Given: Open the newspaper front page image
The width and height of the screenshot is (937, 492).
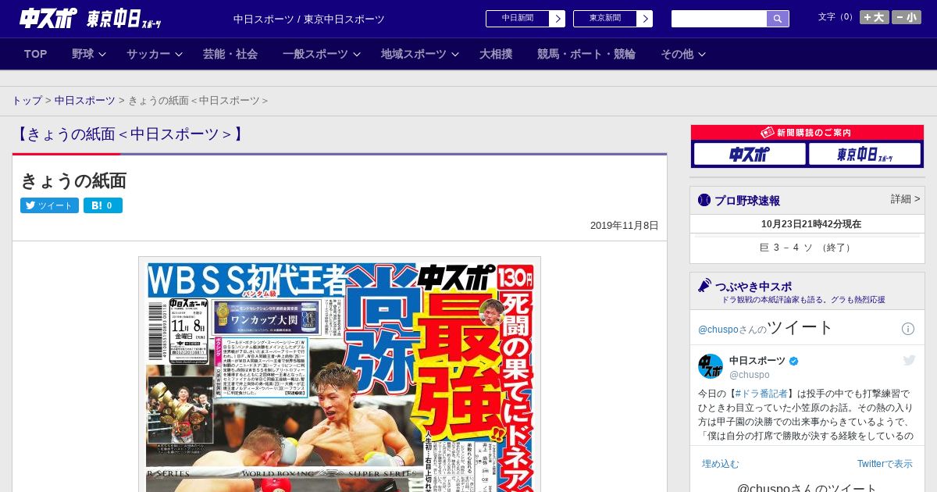Looking at the screenshot, I should (340, 375).
